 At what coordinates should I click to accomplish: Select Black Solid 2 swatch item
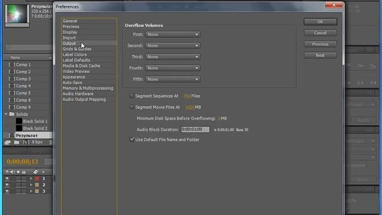coord(19,128)
